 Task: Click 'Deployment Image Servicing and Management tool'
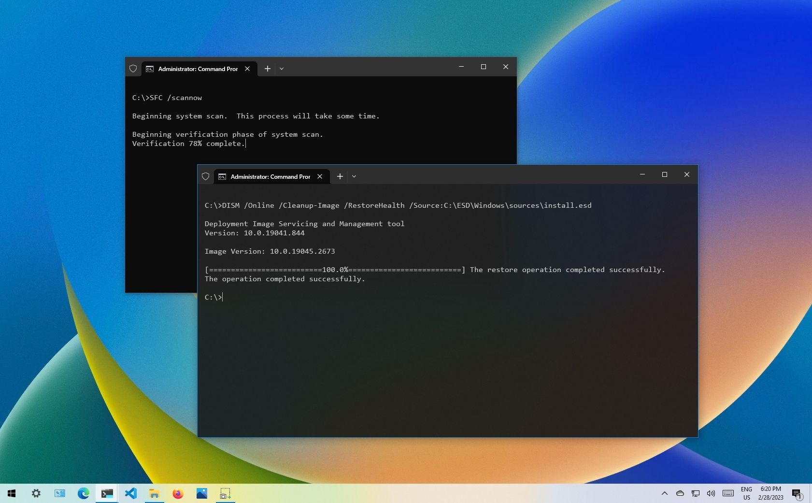pyautogui.click(x=304, y=224)
